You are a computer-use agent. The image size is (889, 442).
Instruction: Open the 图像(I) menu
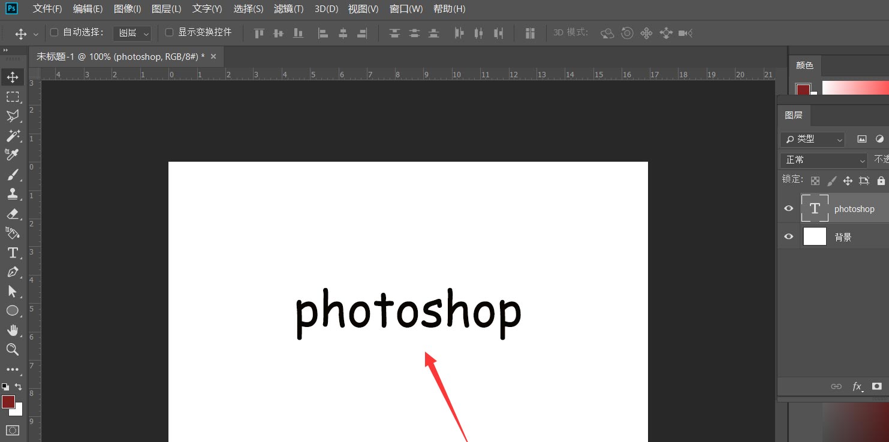pyautogui.click(x=128, y=9)
